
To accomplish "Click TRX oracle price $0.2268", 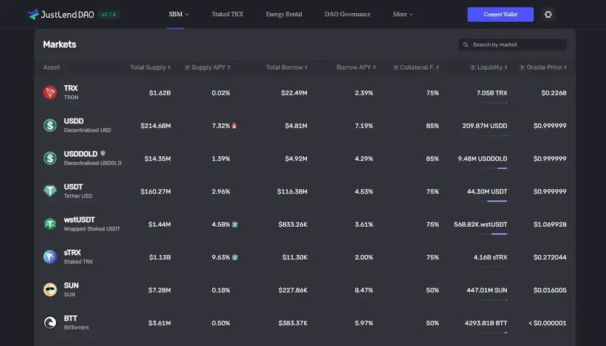I will [554, 93].
